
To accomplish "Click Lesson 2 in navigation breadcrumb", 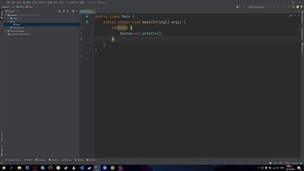I will click(6, 7).
